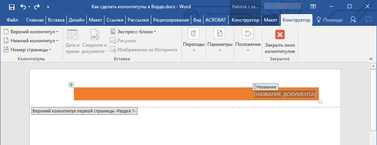377x145 pixels.
Task: Open the Дизайн tab
Action: click(x=77, y=20)
